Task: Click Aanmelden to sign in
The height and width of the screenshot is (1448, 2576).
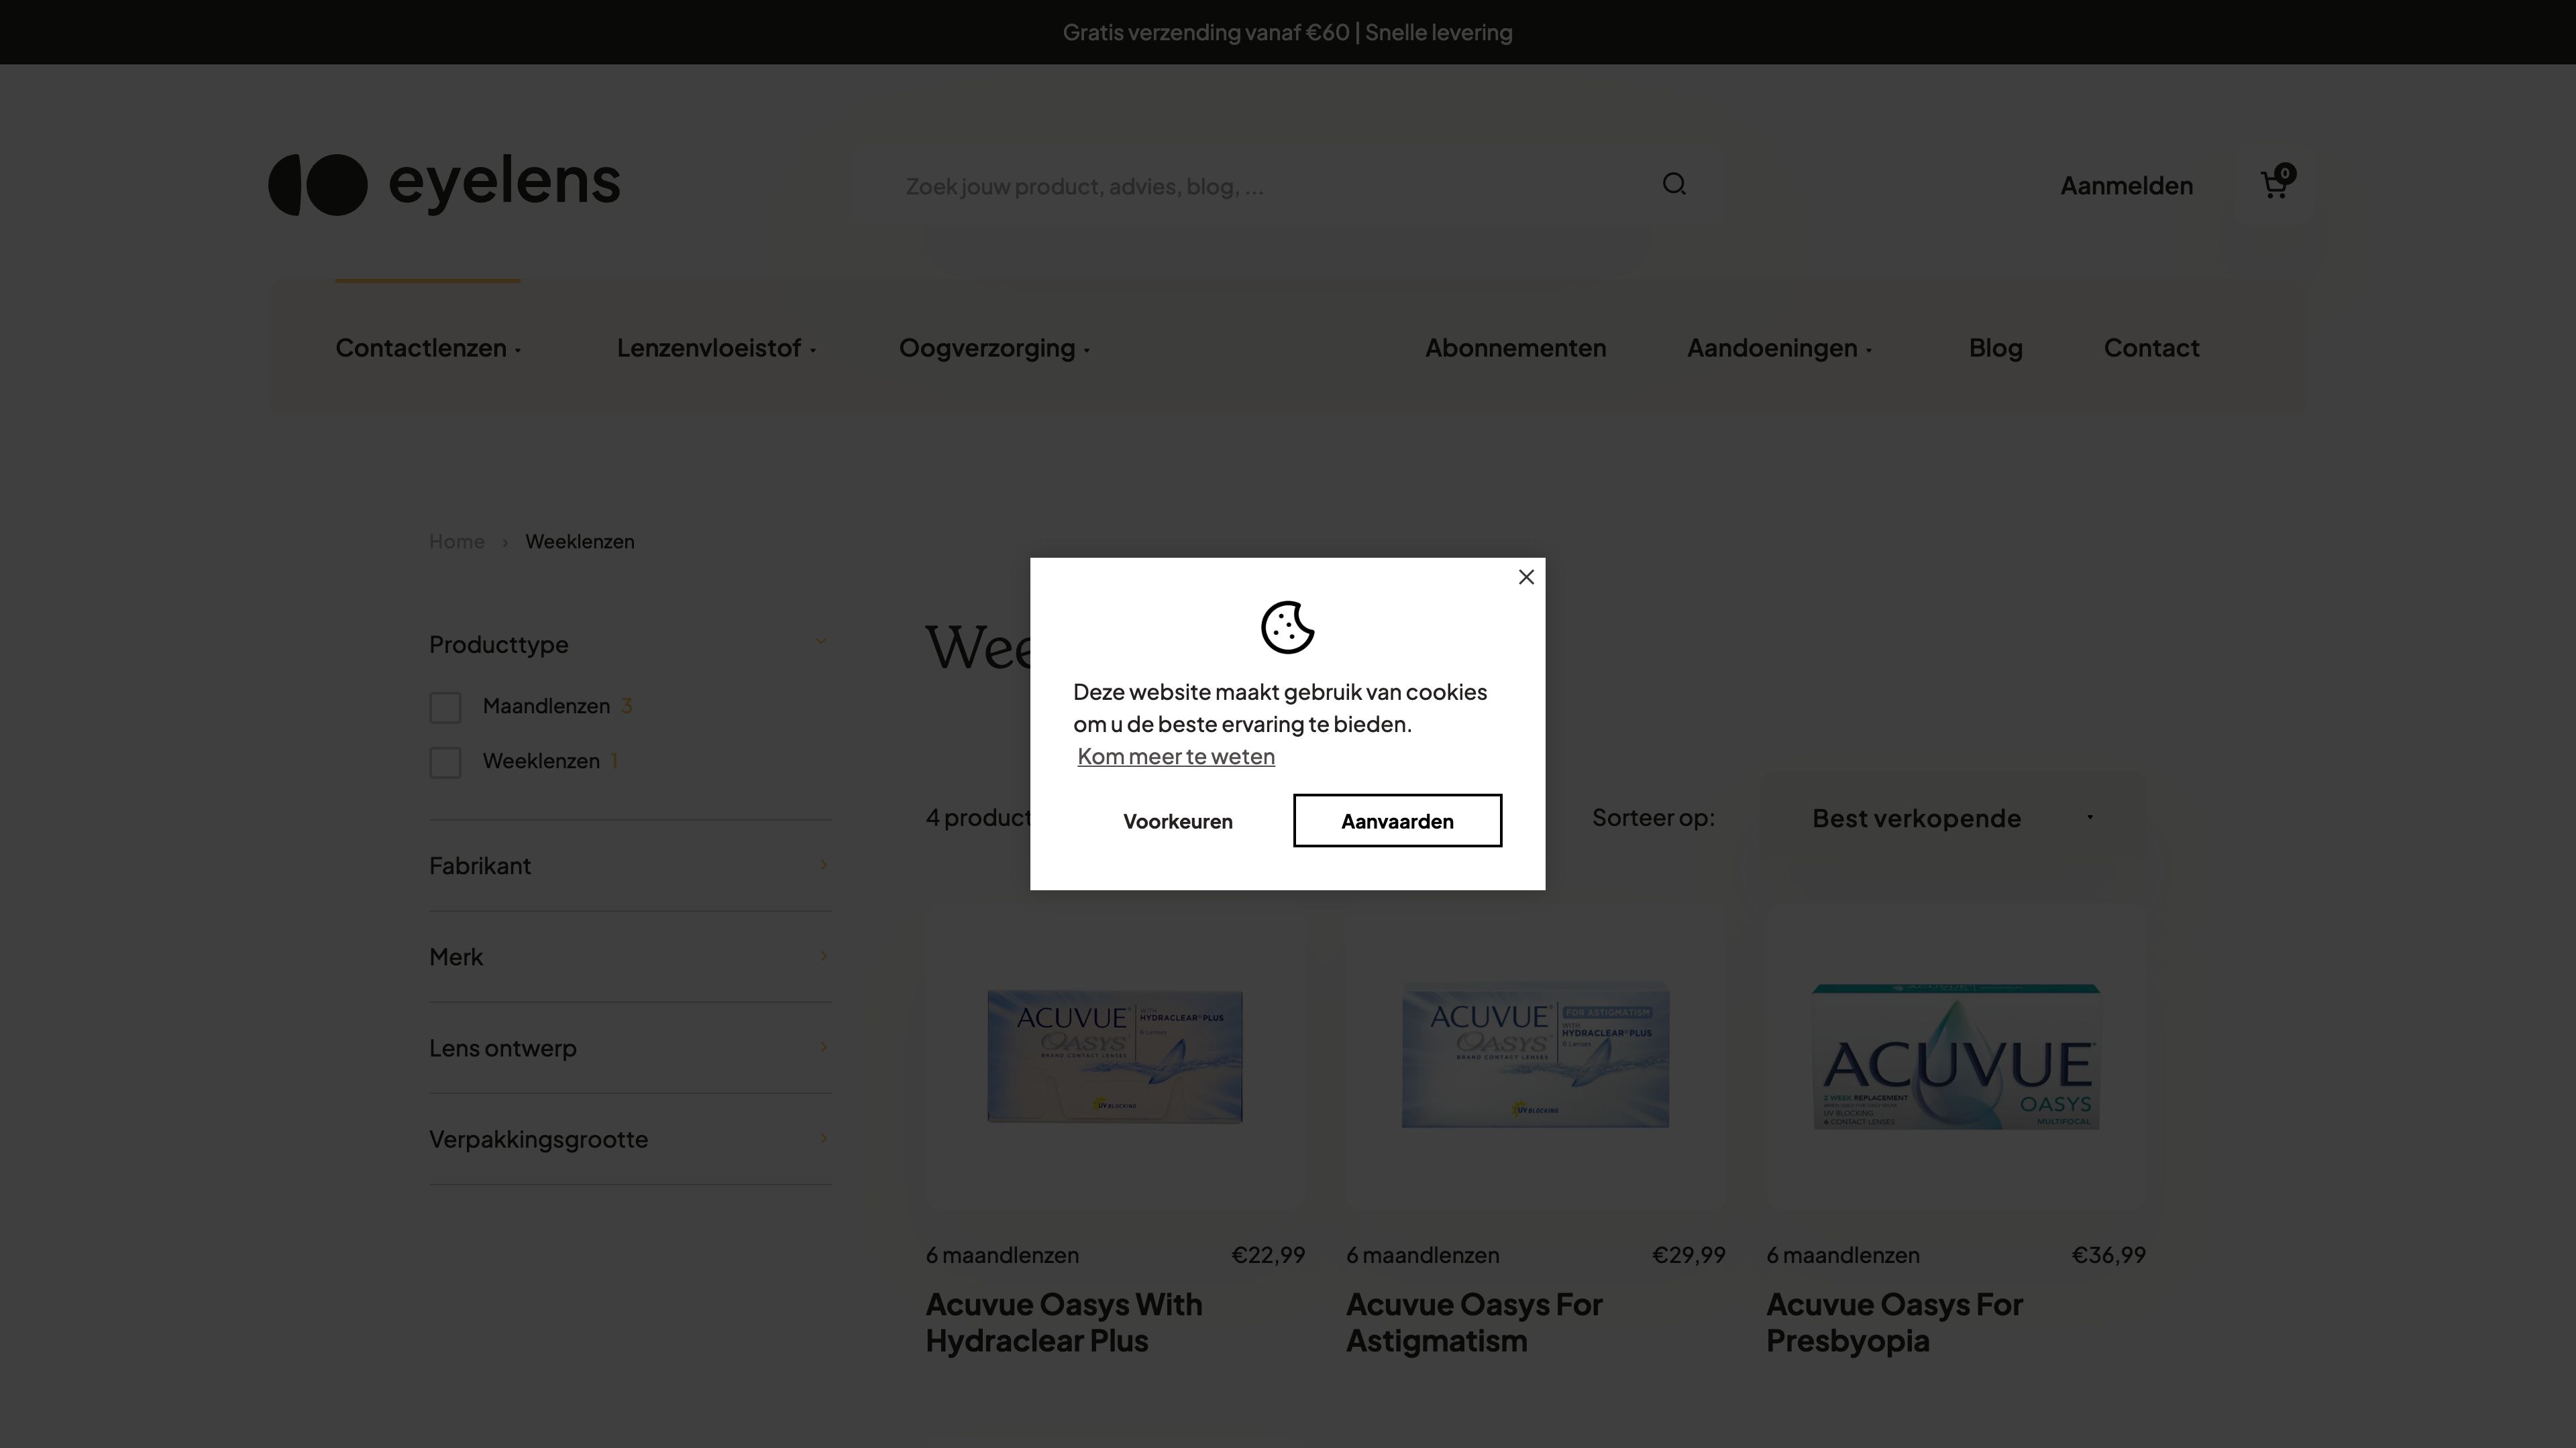Action: pos(2126,186)
